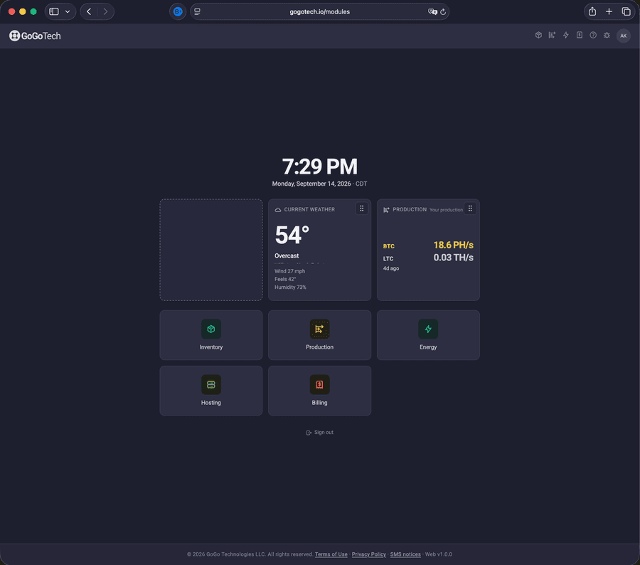Grab the Production widget drag handle
Viewport: 640px width, 565px height.
click(470, 208)
